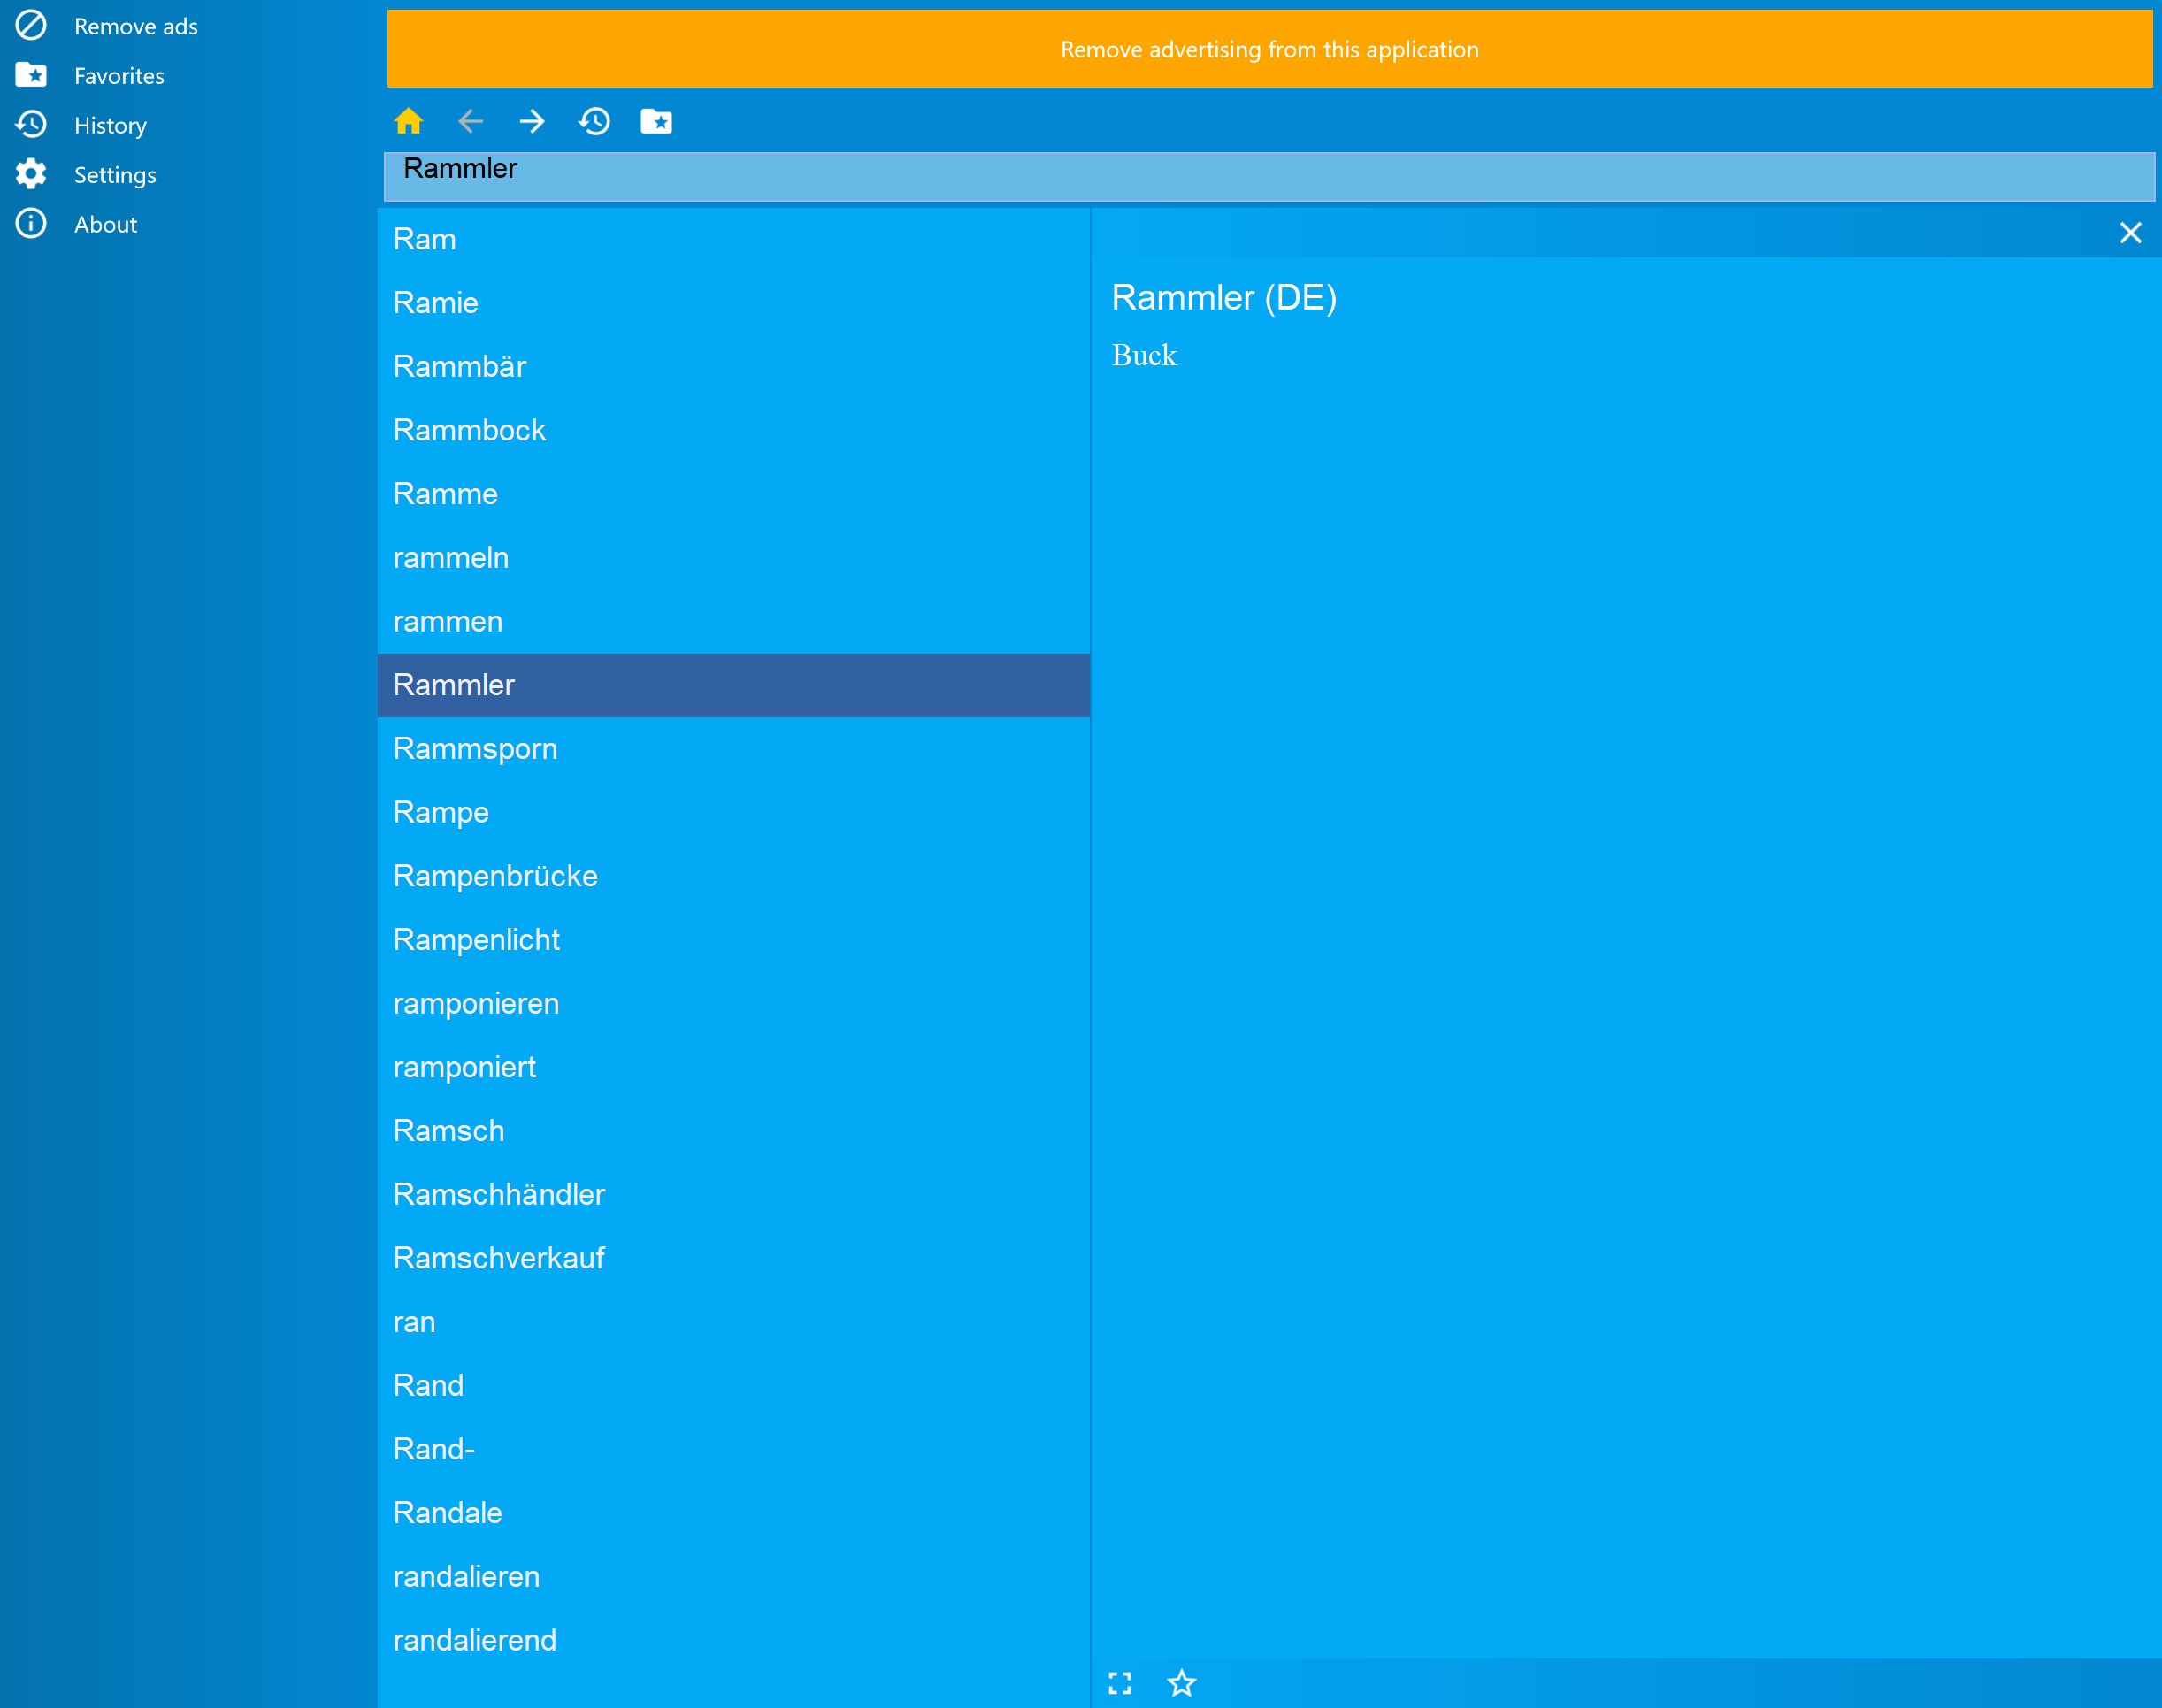Open history from the toolbar clock icon
This screenshot has height=1708, width=2162.
click(594, 122)
